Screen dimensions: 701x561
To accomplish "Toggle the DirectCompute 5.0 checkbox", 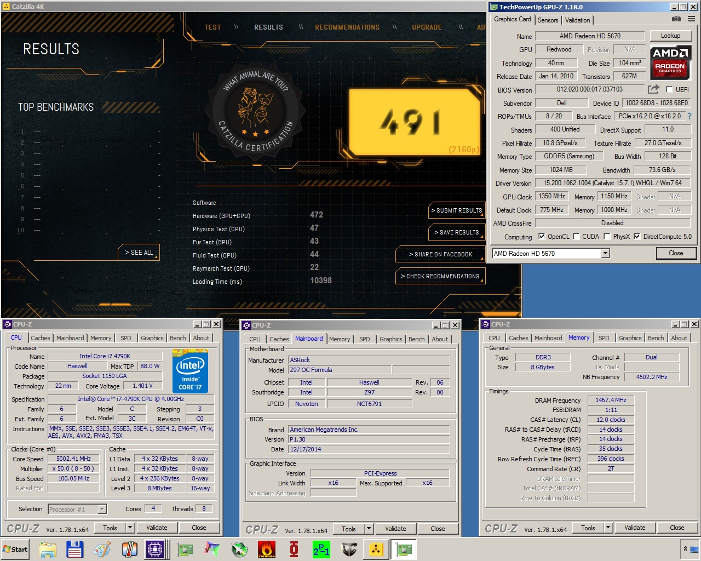I will 637,237.
